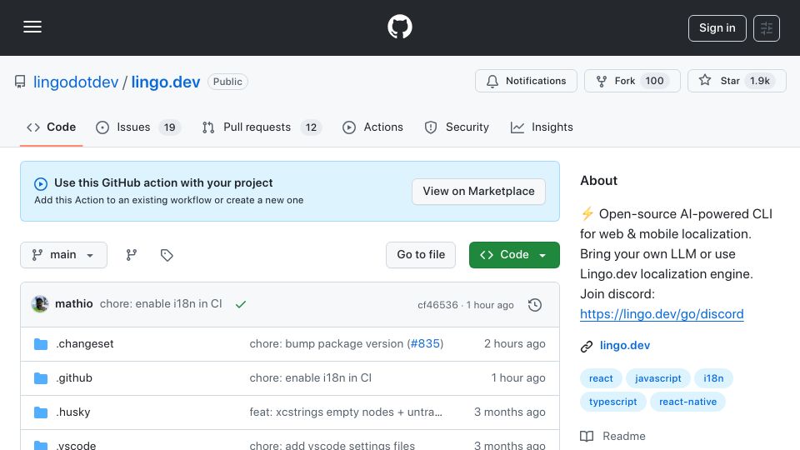Select the react-native topic tag
The width and height of the screenshot is (800, 450).
coord(687,402)
